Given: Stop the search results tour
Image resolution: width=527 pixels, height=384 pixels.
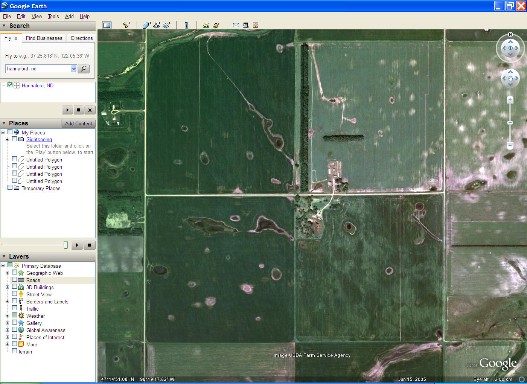Looking at the screenshot, I should [79, 110].
